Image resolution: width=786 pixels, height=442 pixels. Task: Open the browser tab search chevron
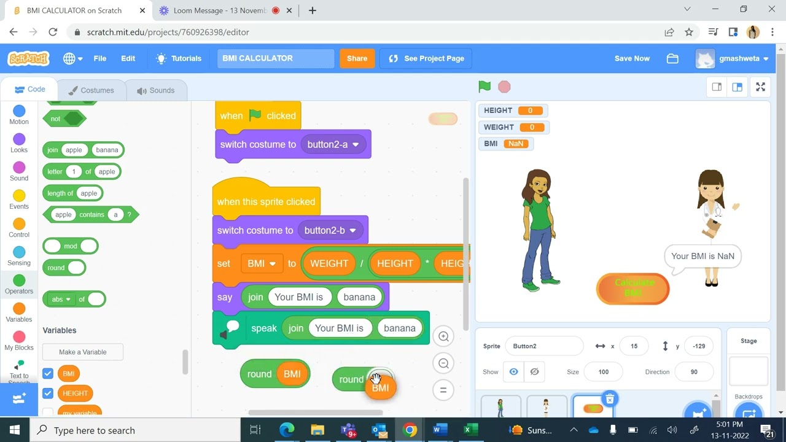(687, 10)
